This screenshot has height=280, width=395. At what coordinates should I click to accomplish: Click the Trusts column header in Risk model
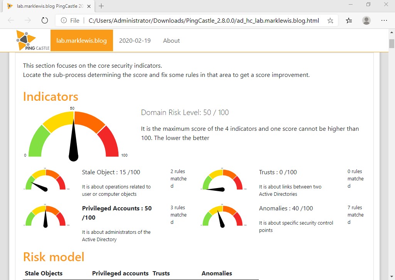[x=161, y=273]
